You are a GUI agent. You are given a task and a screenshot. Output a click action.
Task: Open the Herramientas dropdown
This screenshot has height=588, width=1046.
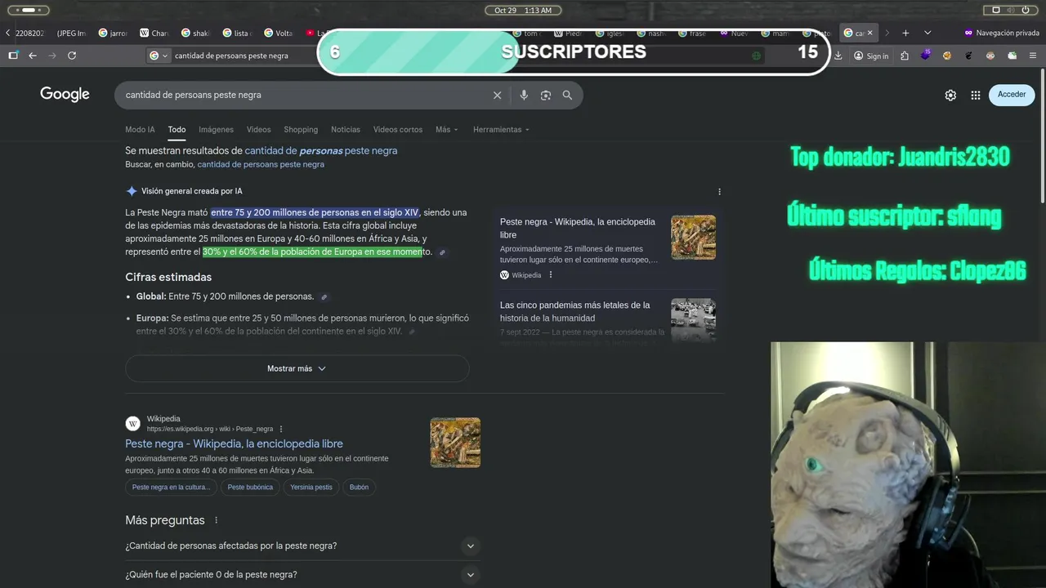coord(501,129)
